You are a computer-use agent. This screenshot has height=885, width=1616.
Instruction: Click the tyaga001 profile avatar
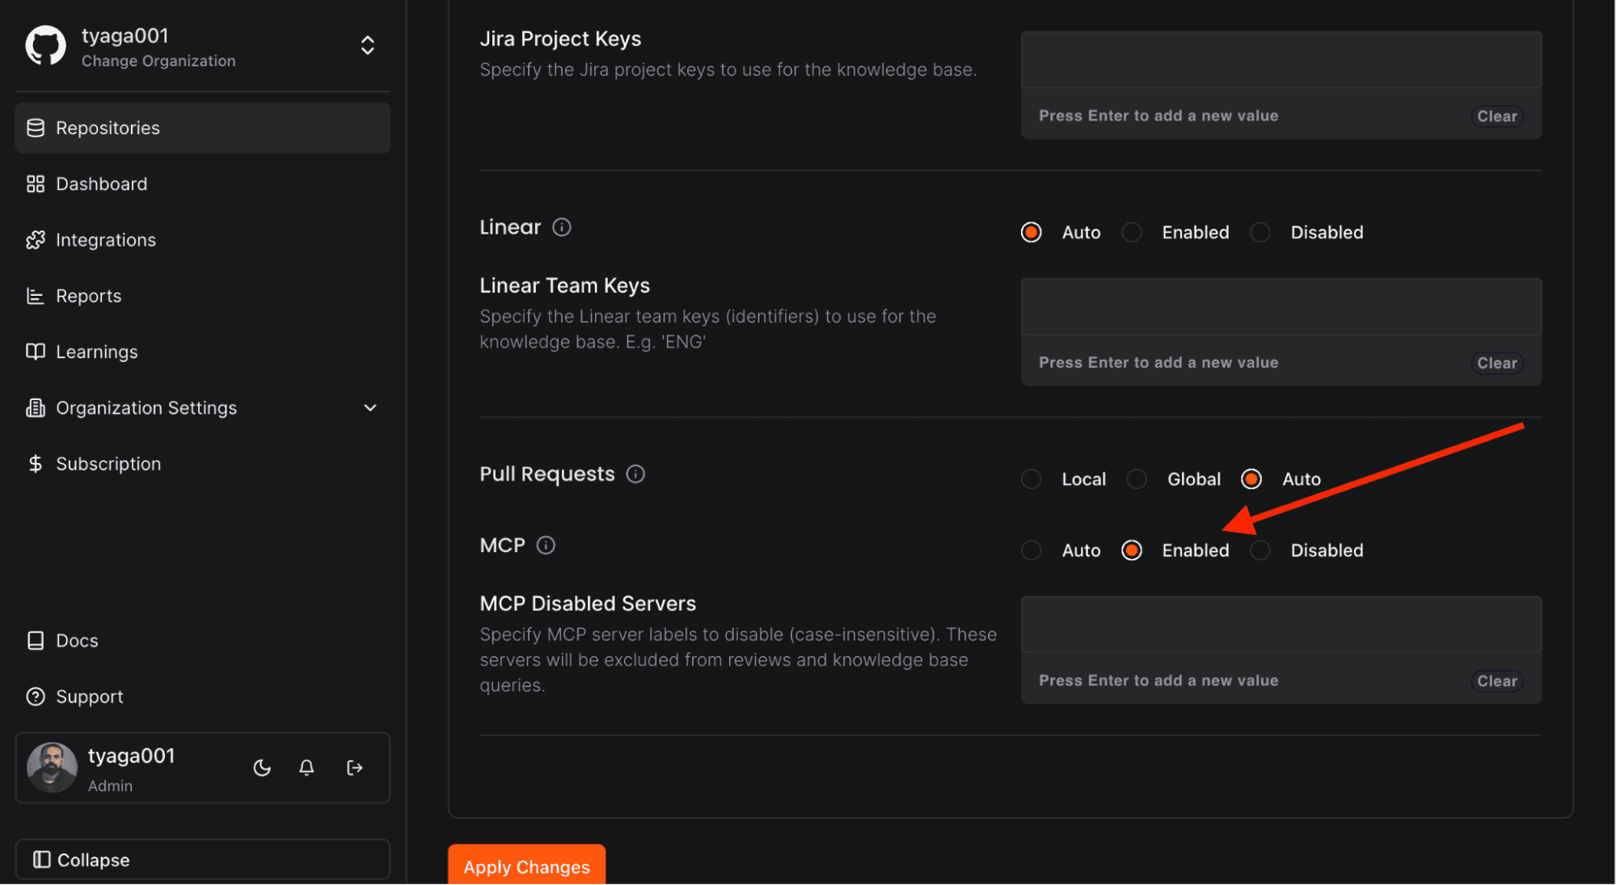pyautogui.click(x=52, y=768)
